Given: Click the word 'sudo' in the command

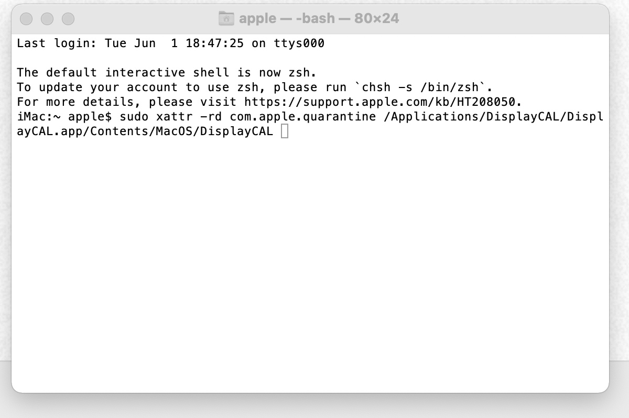Looking at the screenshot, I should coord(134,116).
